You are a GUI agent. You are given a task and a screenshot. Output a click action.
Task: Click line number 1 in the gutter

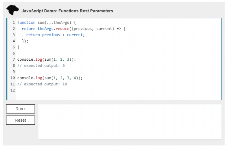coord(14,22)
